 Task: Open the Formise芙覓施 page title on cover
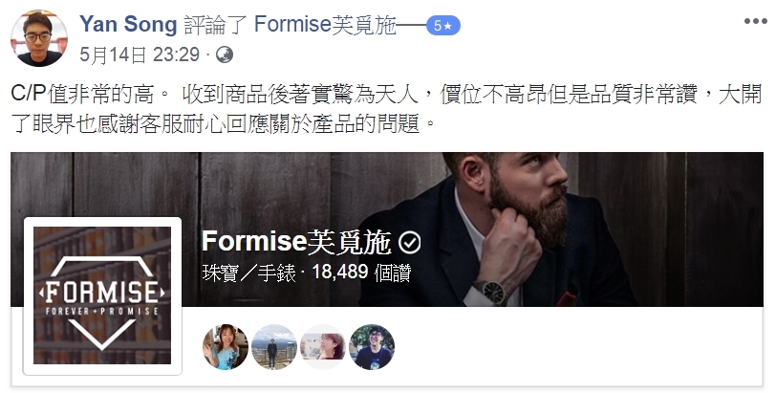pyautogui.click(x=296, y=242)
